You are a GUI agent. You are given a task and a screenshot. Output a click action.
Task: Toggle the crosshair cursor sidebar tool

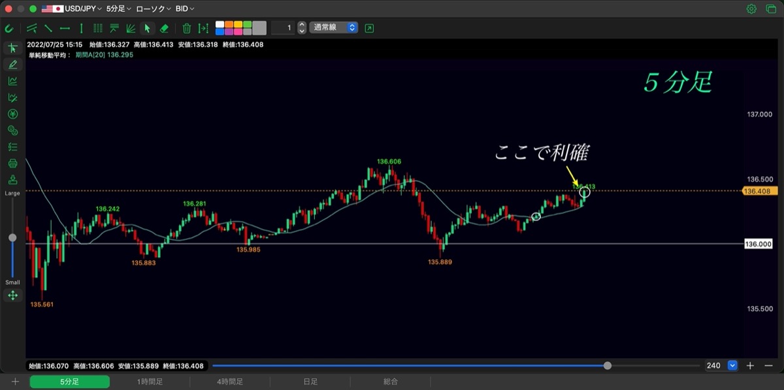click(x=12, y=48)
